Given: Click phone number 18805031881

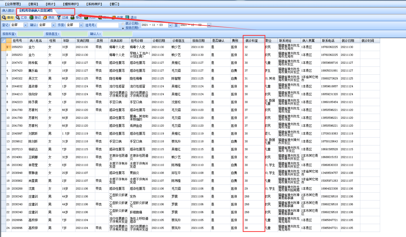Looking at the screenshot, I should click(329, 71).
